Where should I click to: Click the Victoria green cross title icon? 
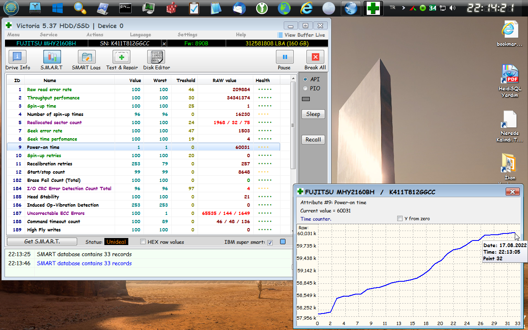pyautogui.click(x=9, y=26)
